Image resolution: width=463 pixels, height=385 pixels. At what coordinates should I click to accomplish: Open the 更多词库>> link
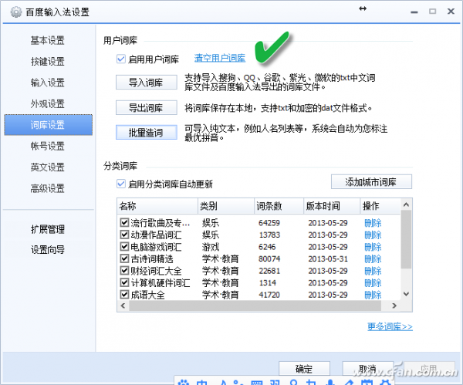[x=390, y=326]
